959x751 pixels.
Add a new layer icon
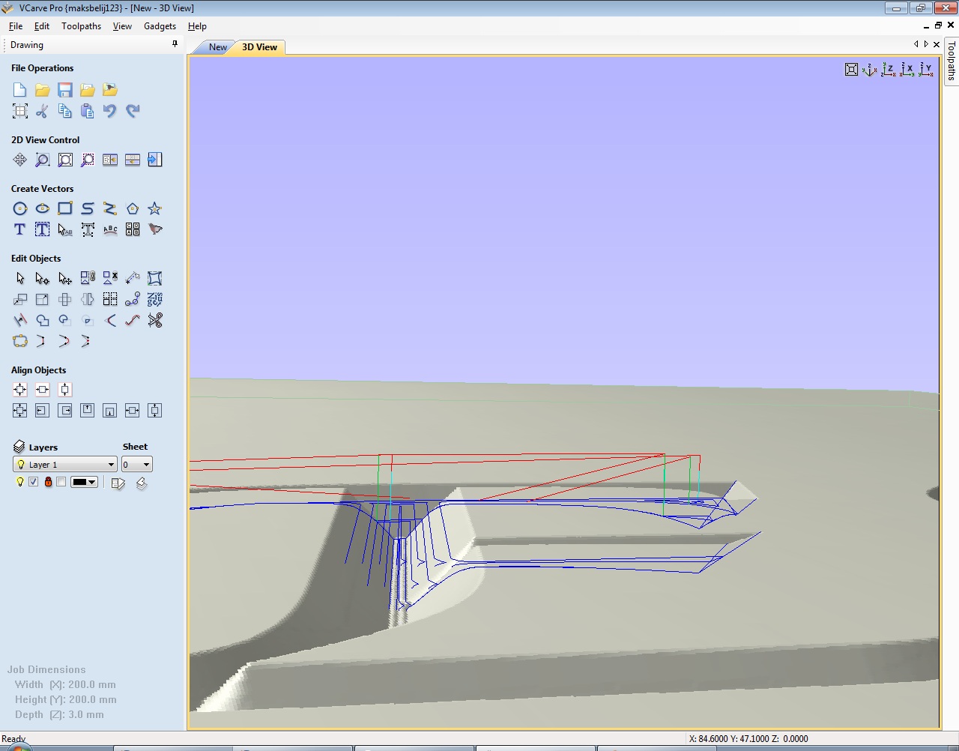pyautogui.click(x=141, y=483)
